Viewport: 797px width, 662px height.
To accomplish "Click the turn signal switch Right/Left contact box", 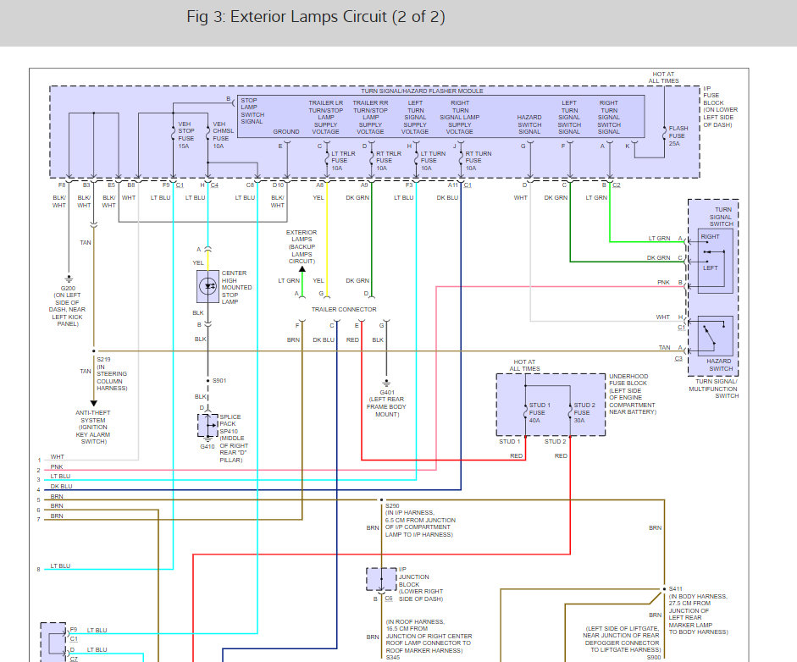I will (x=715, y=259).
